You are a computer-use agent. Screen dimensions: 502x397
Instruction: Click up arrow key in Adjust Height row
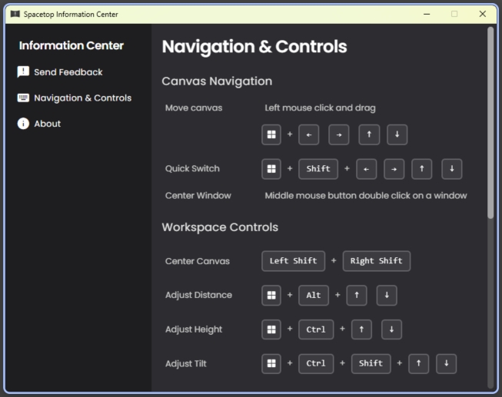coord(361,329)
